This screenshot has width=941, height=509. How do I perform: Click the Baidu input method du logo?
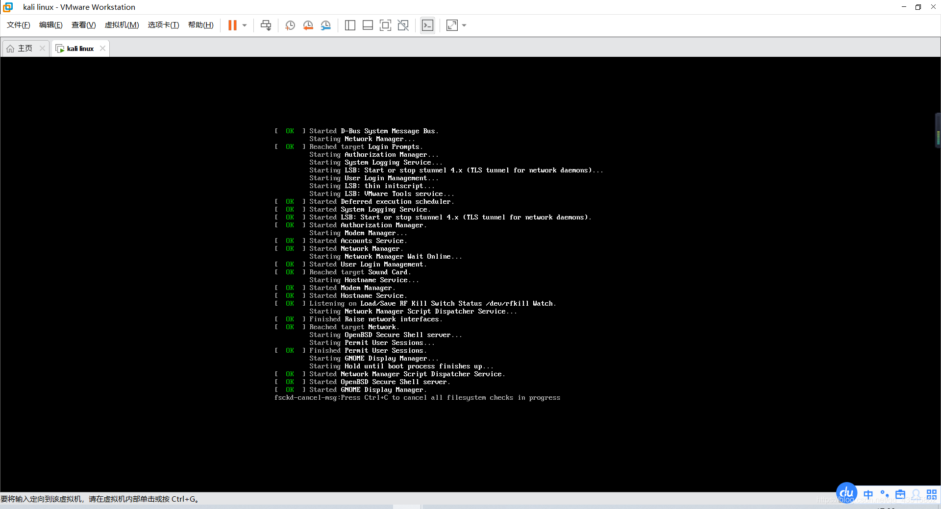[x=846, y=493]
